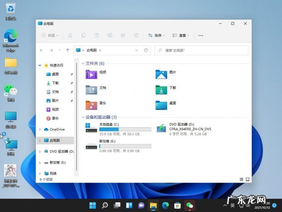Select the 图片 folder icon in main pane

coord(161,74)
